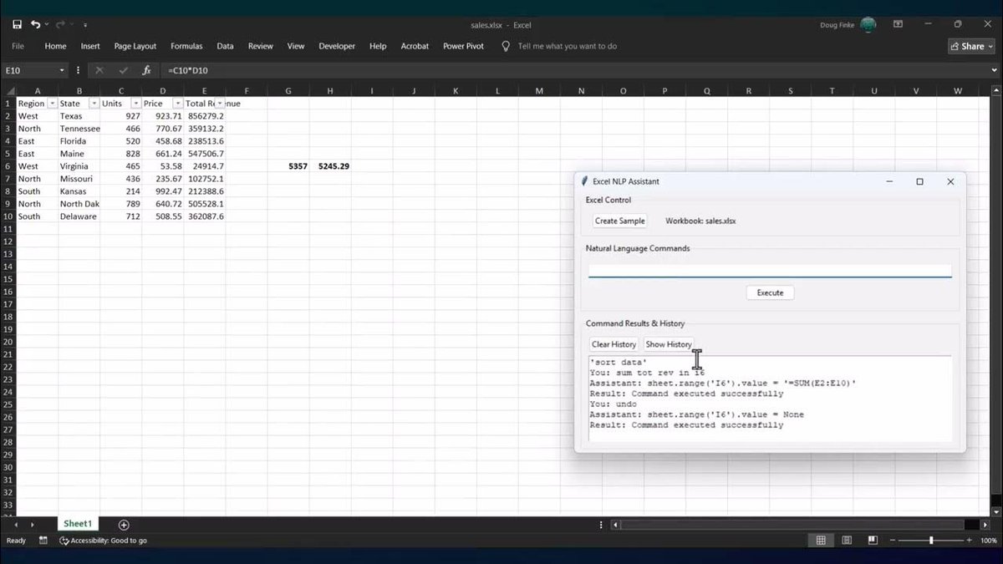
Task: Click the 'Tell me what you want to do' box
Action: point(568,46)
